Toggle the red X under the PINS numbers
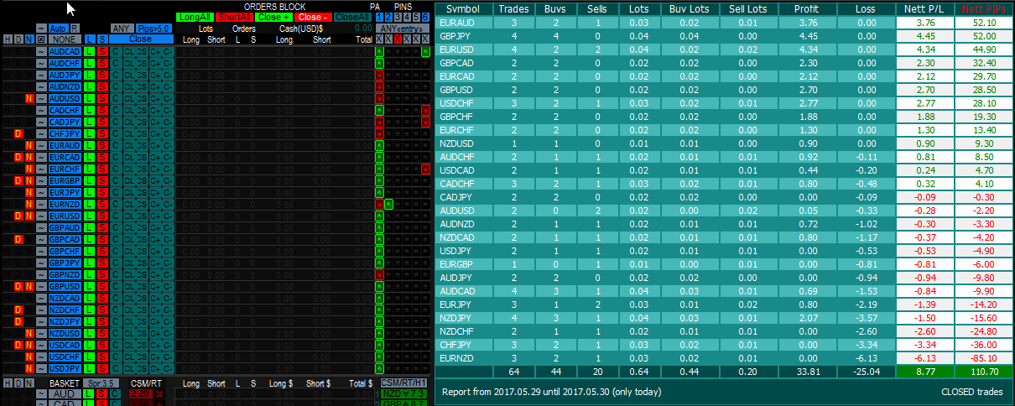1015x406 pixels. point(398,39)
